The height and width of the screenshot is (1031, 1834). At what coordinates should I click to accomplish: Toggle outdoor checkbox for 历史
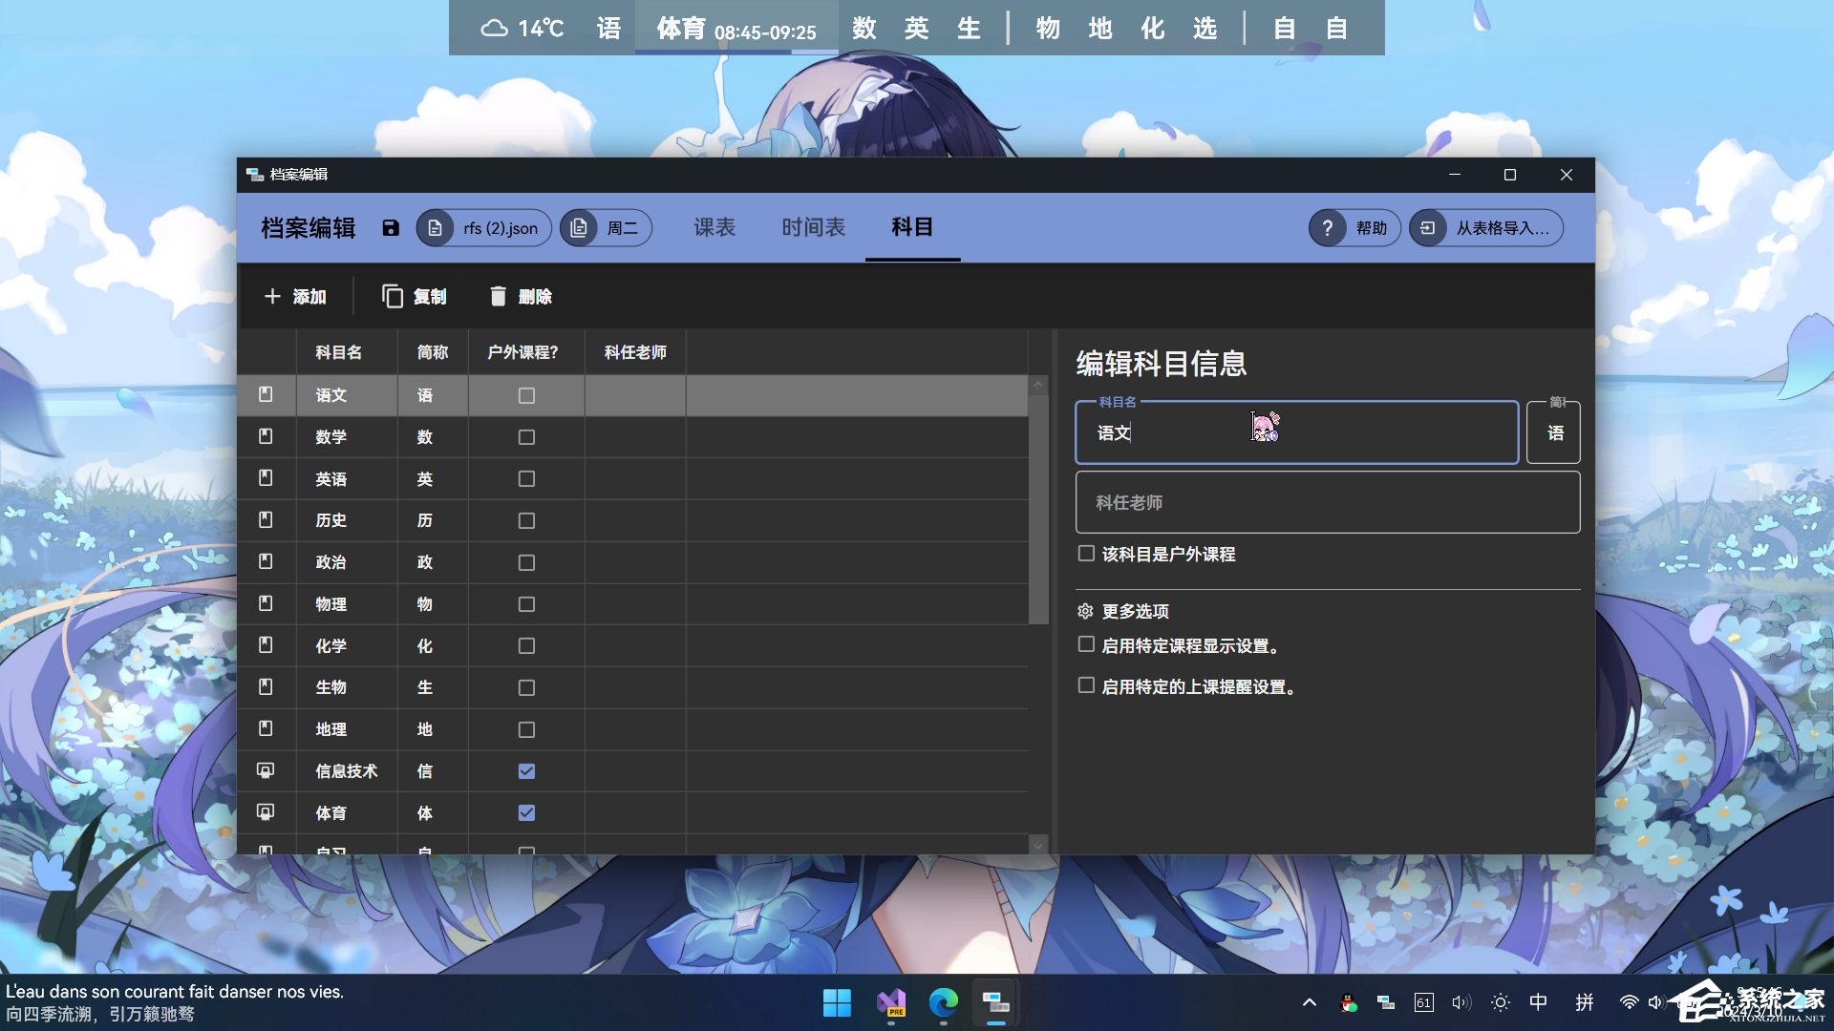pyautogui.click(x=526, y=521)
